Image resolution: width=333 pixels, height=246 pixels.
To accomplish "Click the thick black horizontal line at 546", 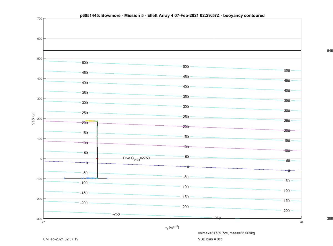I will tap(172, 50).
